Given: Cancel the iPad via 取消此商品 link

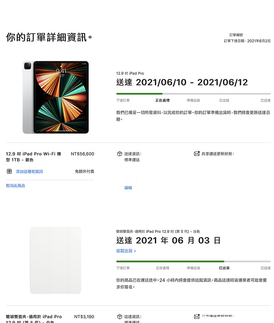Looking at the screenshot, I should tap(16, 185).
